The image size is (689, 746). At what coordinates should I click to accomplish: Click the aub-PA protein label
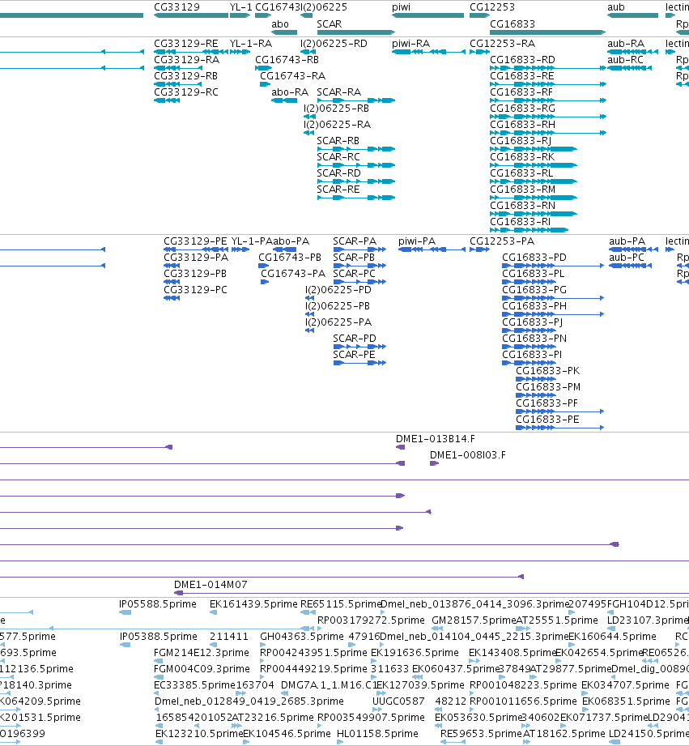coord(627,241)
